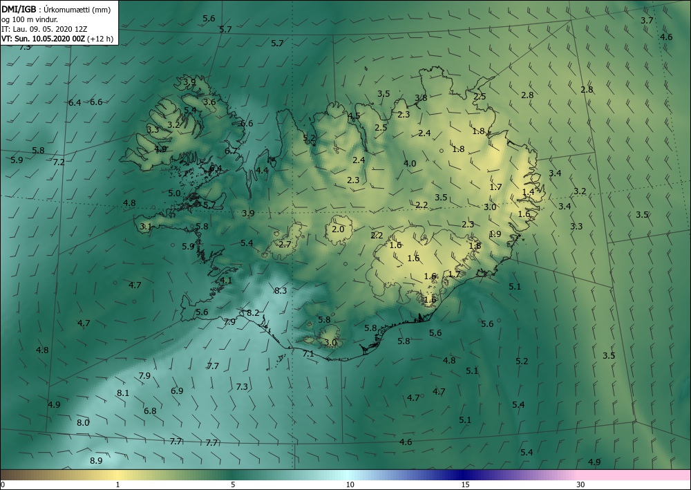This screenshot has width=691, height=490.
Task: Click the 4.4 value on the map
Action: pos(262,170)
